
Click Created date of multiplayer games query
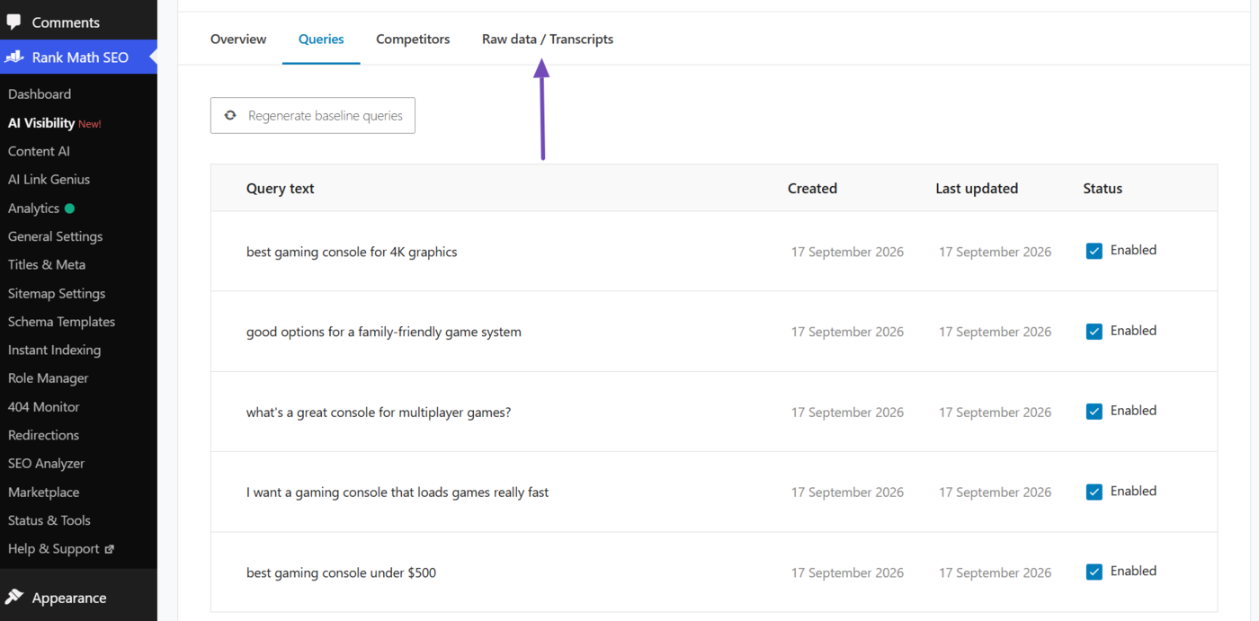pos(847,413)
